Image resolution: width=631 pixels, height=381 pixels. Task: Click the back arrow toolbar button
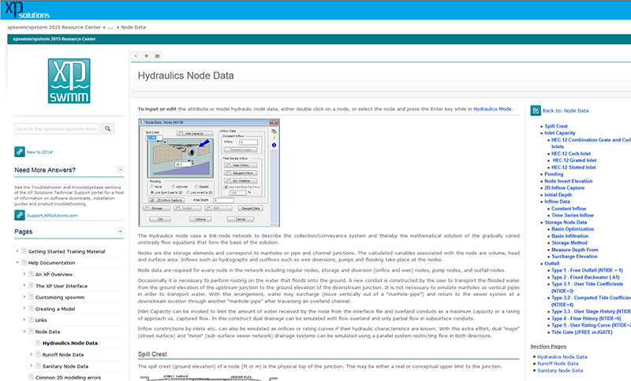coord(136,56)
